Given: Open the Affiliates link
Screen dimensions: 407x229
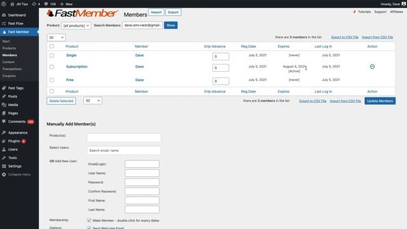Looking at the screenshot, I should click(396, 12).
